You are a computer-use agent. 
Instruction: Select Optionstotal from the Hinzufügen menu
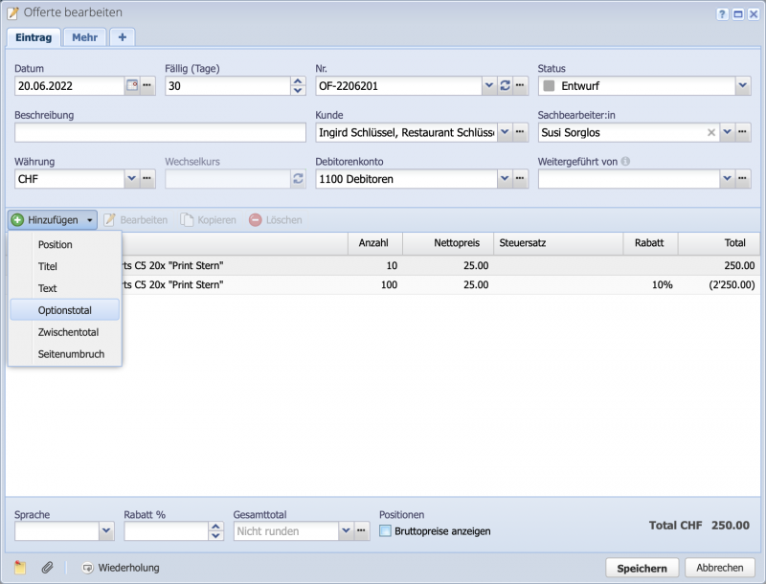tap(63, 309)
